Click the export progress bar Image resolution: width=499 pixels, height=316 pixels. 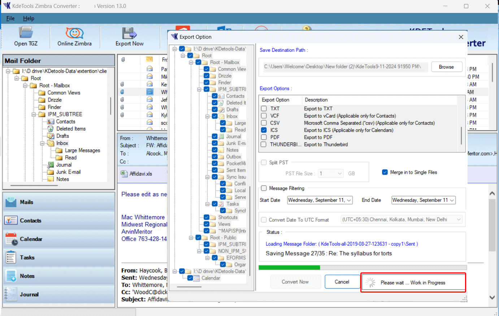(363, 268)
